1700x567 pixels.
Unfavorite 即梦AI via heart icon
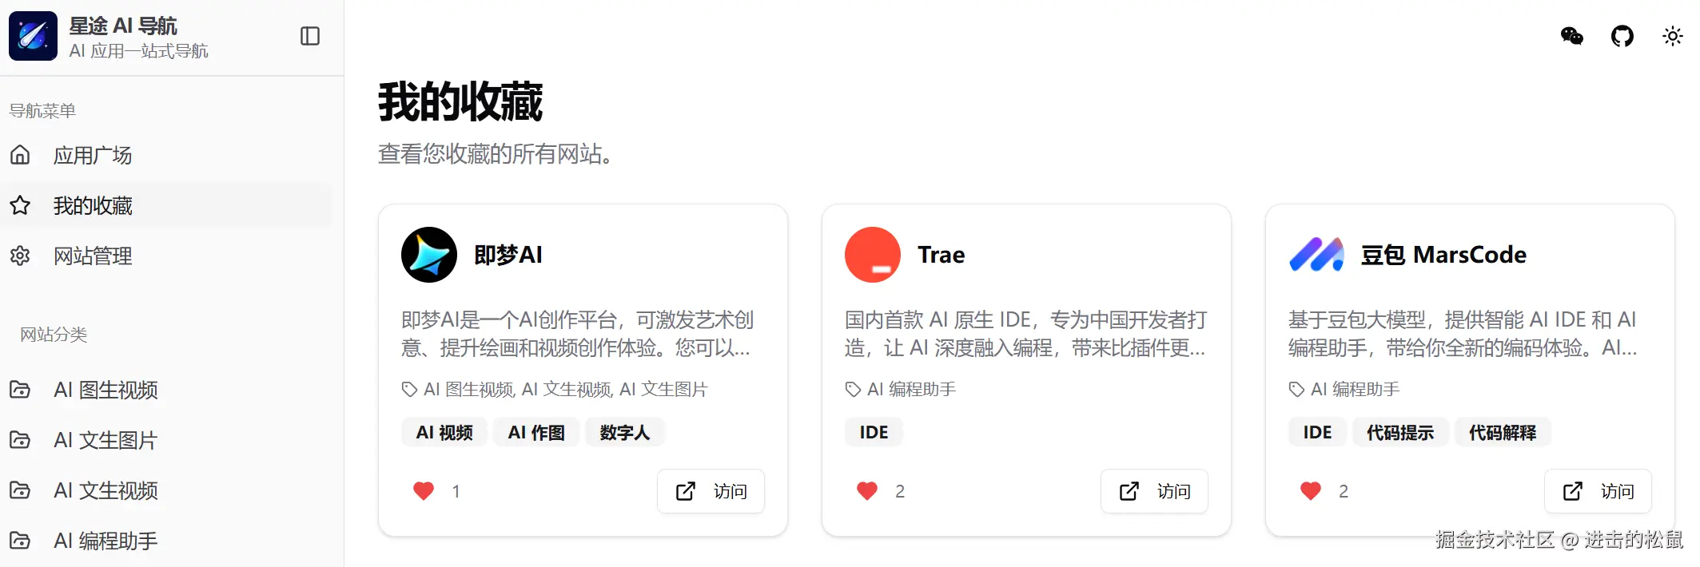[x=424, y=490]
